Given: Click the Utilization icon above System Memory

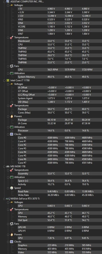Looking at the screenshot, I should click(x=12, y=73).
